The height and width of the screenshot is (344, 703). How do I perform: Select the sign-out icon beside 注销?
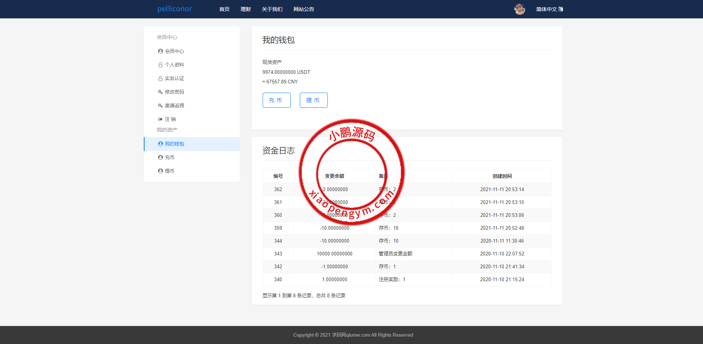coord(160,119)
